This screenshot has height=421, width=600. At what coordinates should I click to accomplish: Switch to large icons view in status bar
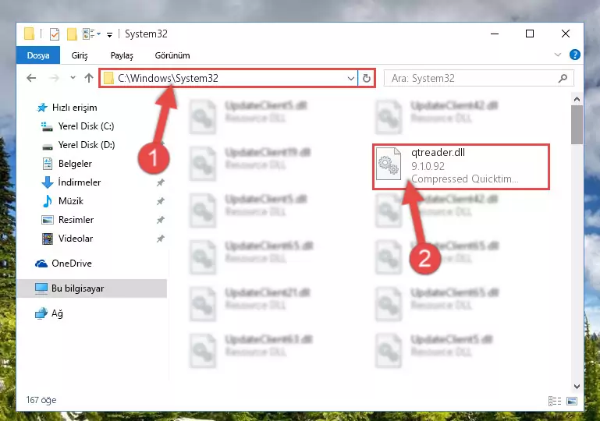(x=572, y=401)
